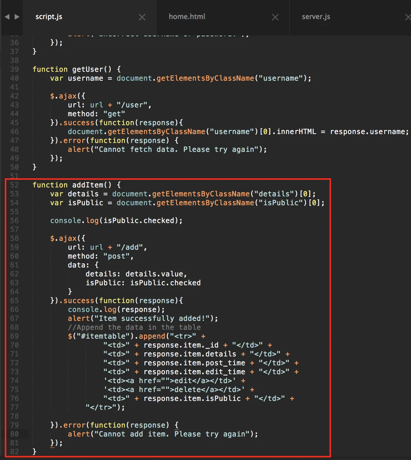The width and height of the screenshot is (411, 460).
Task: Click the left tab-navigation arrow
Action: pos(7,17)
